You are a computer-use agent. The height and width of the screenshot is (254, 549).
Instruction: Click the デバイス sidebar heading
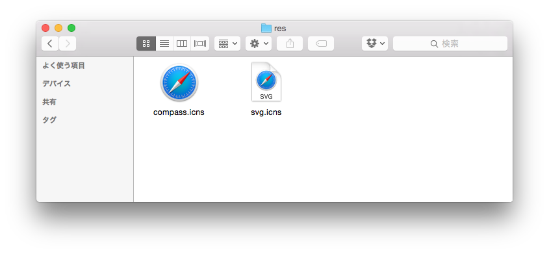[57, 84]
